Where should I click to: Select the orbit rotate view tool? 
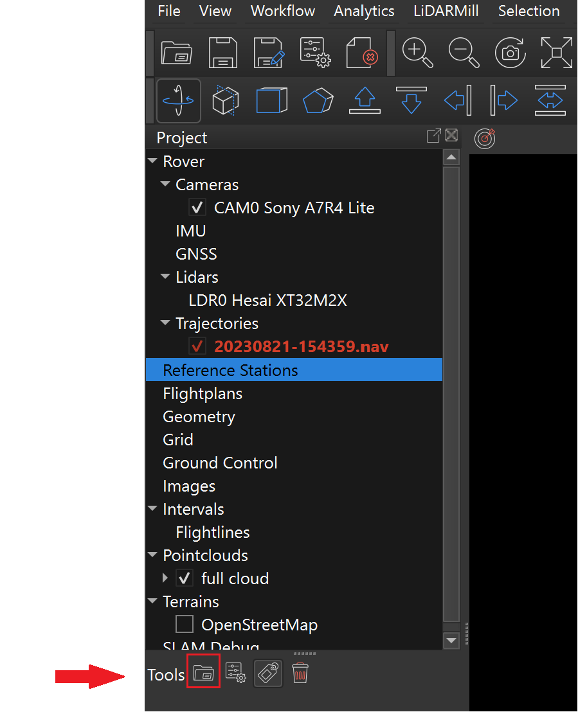click(178, 101)
